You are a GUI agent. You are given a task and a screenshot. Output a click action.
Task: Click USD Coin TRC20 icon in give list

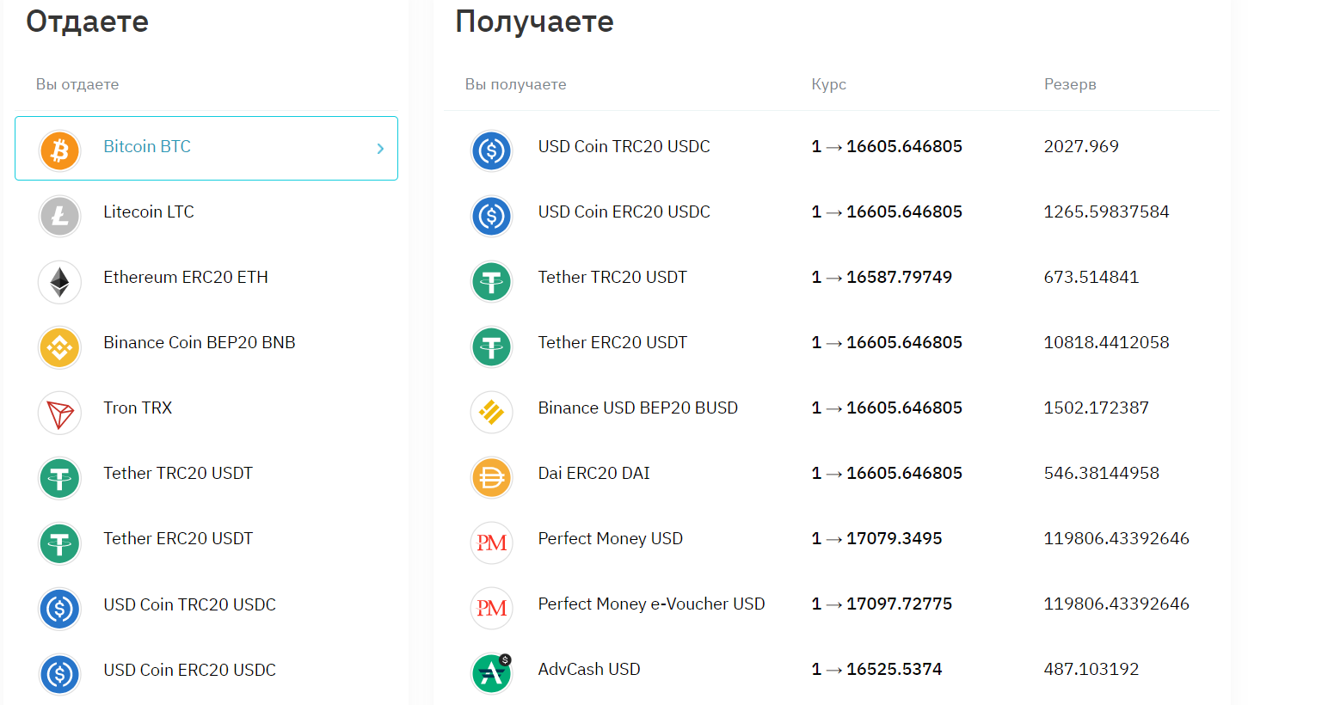[x=59, y=609]
